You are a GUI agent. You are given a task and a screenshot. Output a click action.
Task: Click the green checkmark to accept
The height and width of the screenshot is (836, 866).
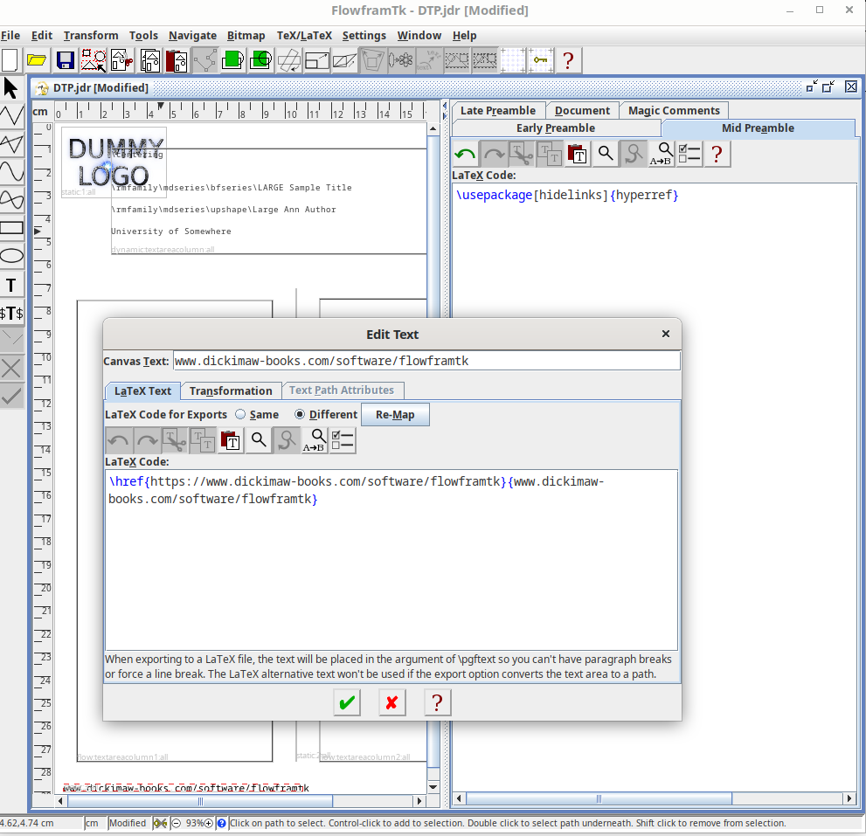(x=348, y=702)
